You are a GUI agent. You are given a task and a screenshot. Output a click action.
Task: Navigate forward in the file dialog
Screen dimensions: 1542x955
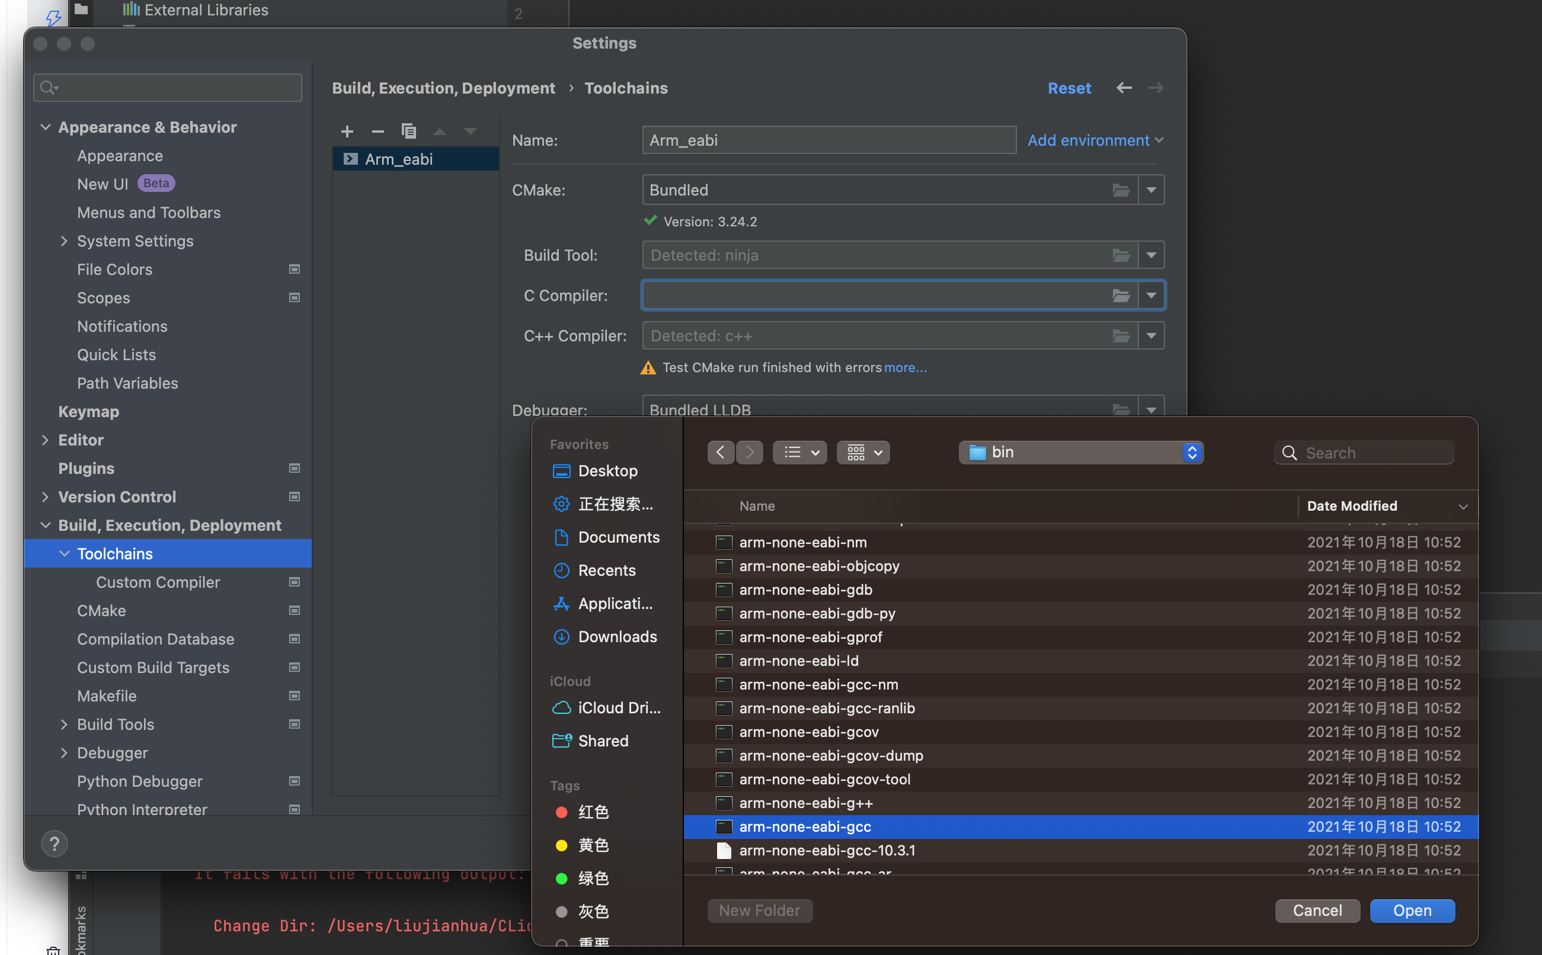[750, 452]
